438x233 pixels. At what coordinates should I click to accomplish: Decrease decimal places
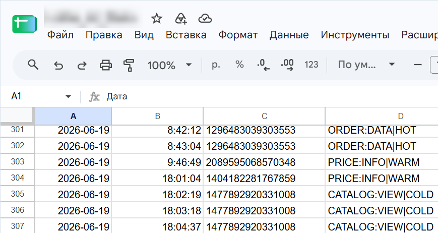point(263,65)
